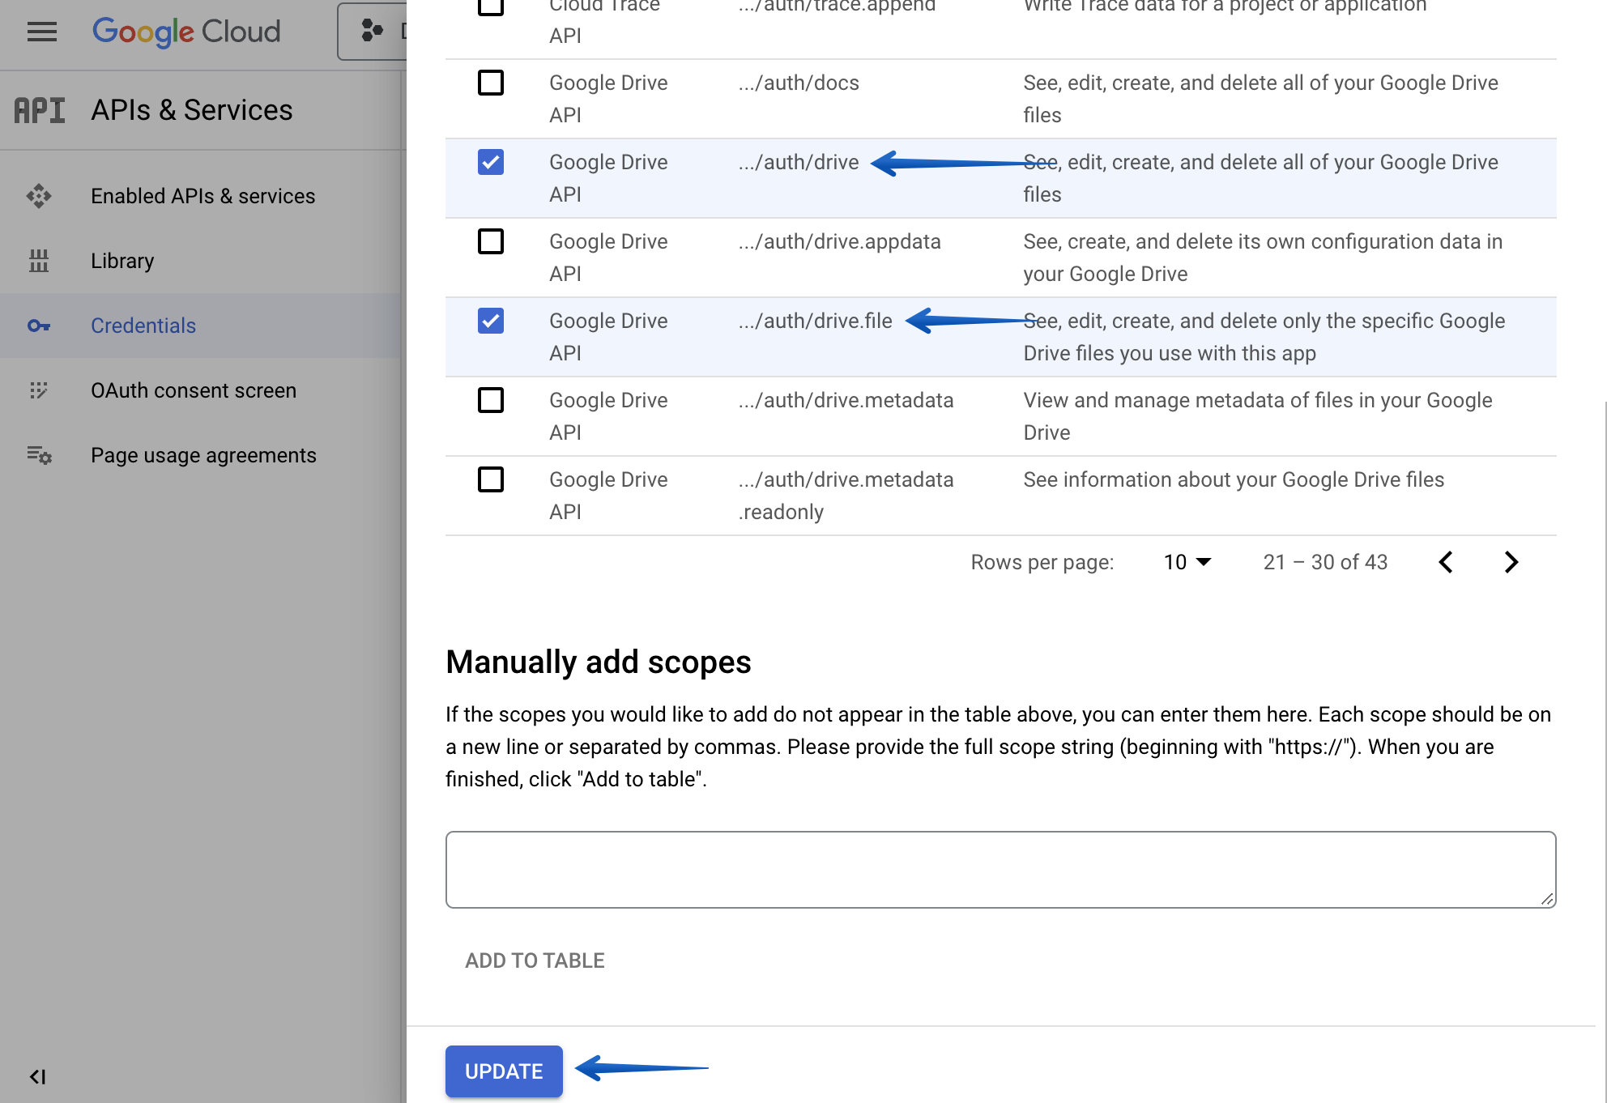Open the project selector icon
The width and height of the screenshot is (1607, 1103).
[372, 31]
